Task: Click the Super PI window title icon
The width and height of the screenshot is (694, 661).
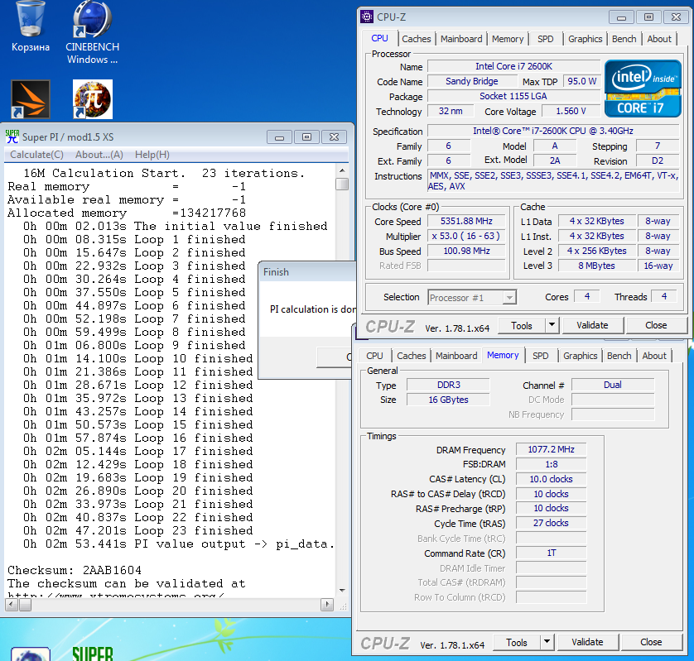Action: [x=12, y=137]
